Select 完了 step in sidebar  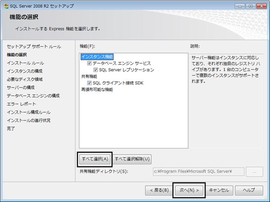[x=11, y=129]
